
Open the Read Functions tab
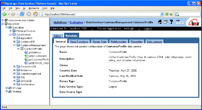click(79, 42)
